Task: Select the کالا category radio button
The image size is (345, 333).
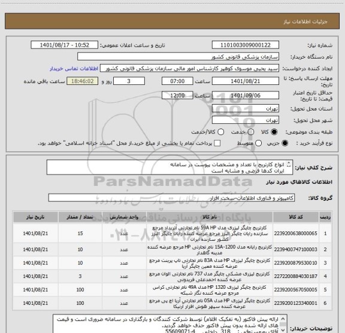Action: pyautogui.click(x=274, y=132)
